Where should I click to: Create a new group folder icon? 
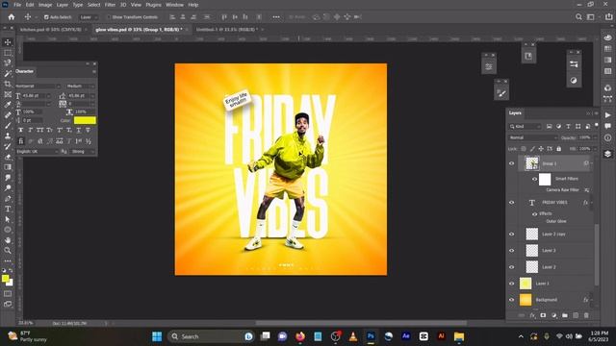coord(565,315)
